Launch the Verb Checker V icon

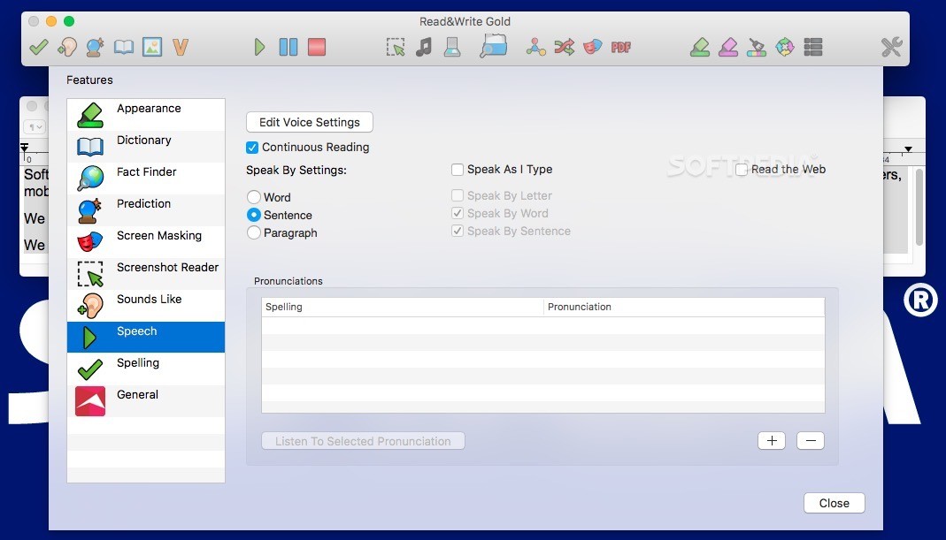tap(181, 47)
